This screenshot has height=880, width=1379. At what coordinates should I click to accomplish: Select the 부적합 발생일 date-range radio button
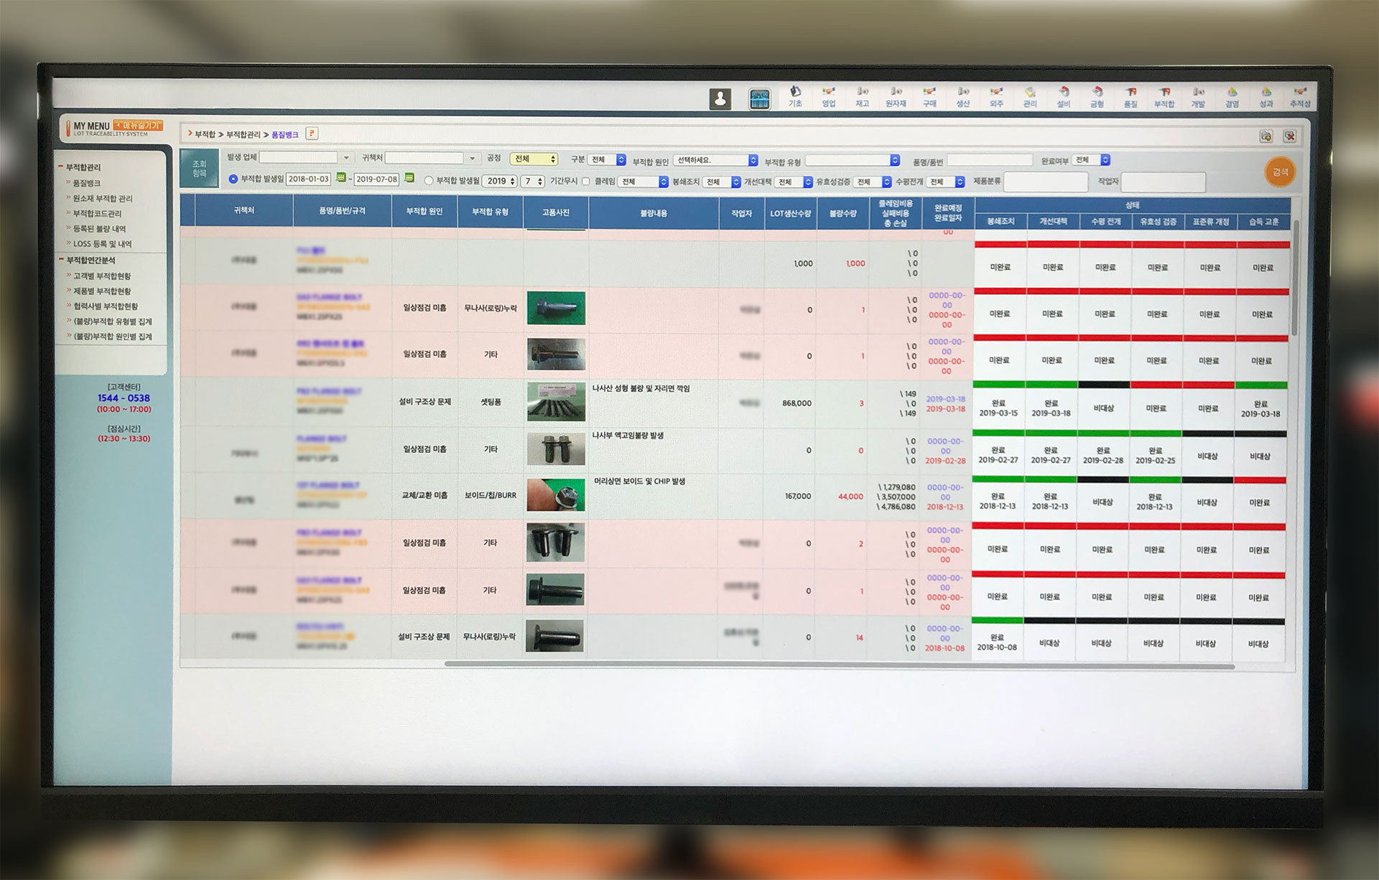[x=233, y=179]
